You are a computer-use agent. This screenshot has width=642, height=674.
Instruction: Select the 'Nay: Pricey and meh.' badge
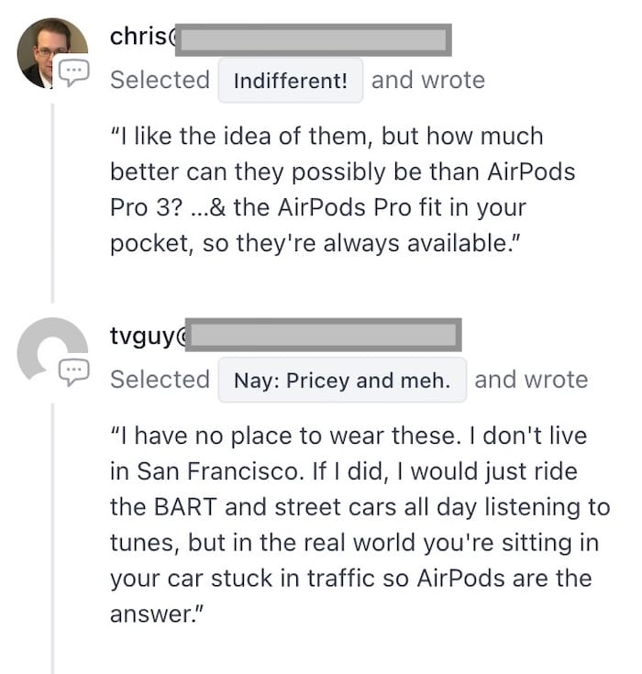342,380
